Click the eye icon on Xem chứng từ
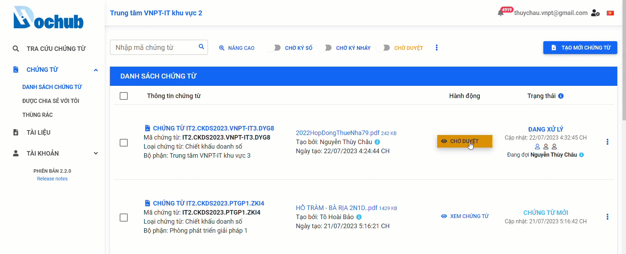 pyautogui.click(x=444, y=216)
